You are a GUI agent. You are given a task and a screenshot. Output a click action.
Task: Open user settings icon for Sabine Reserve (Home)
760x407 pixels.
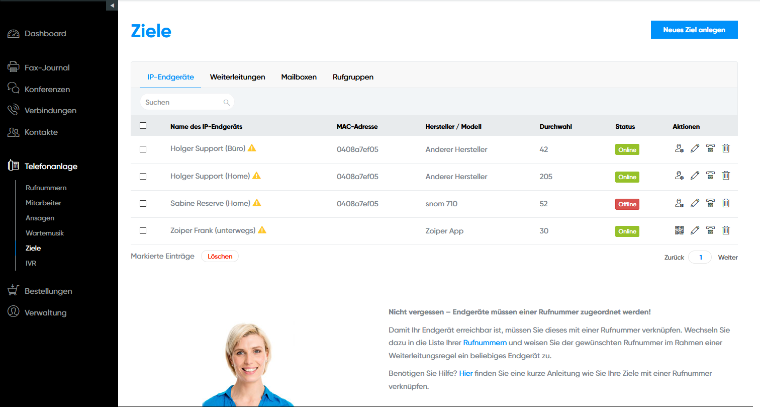click(x=679, y=203)
